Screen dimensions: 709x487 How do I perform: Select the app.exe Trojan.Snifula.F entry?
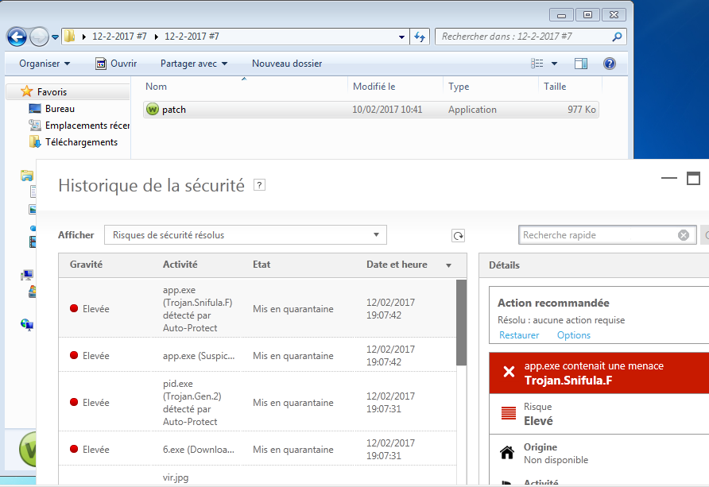pos(258,308)
